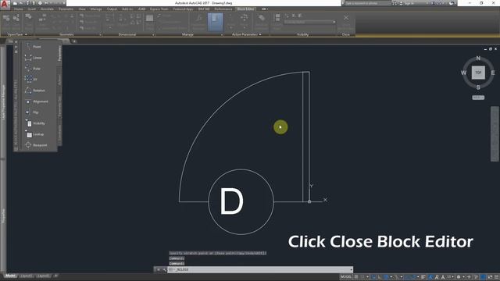Open the Output ribbon tab

[112, 9]
